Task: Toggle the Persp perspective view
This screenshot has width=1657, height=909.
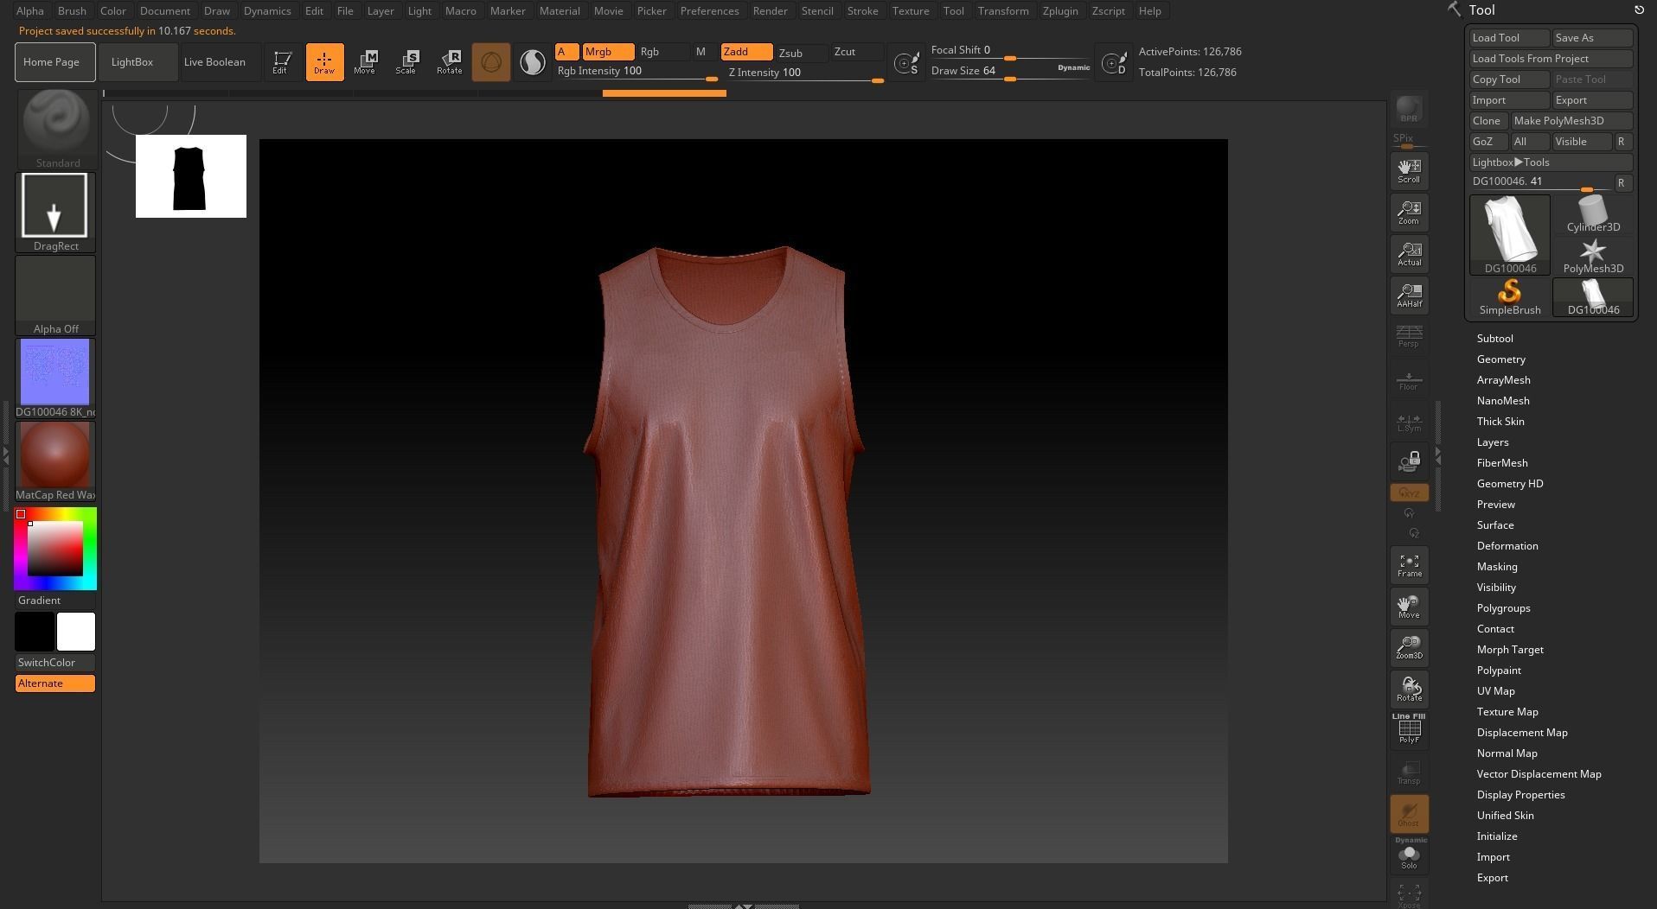Action: coord(1409,336)
